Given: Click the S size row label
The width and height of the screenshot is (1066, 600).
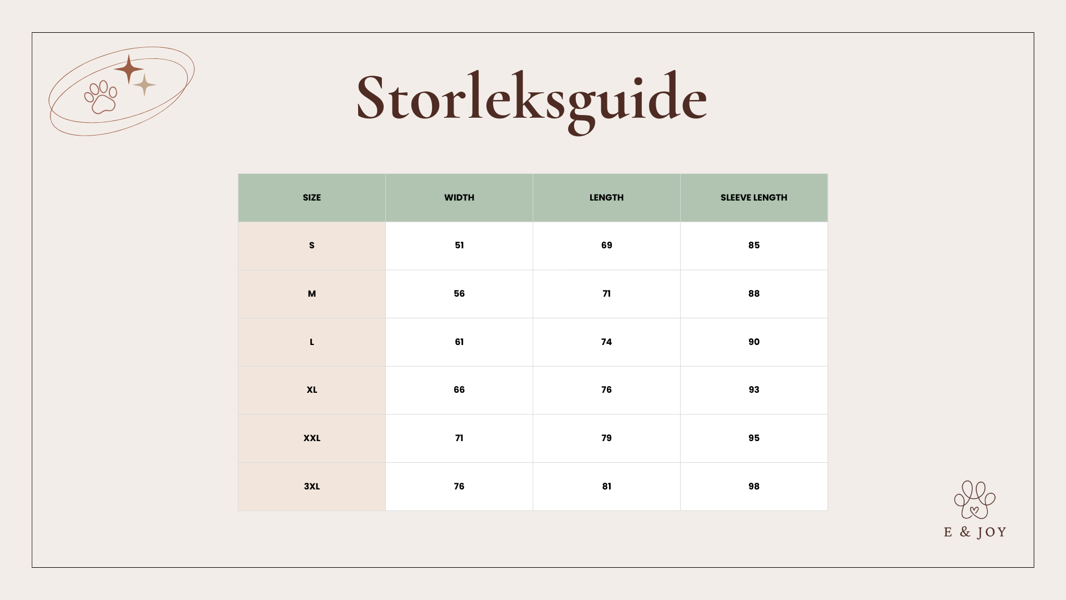Looking at the screenshot, I should click(311, 246).
